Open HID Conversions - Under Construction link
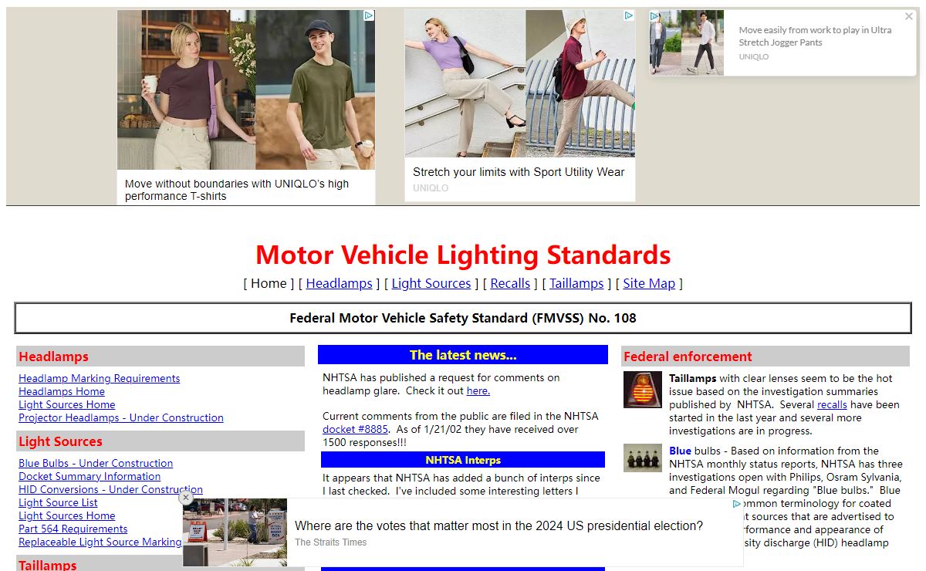The image size is (926, 571). click(x=110, y=489)
